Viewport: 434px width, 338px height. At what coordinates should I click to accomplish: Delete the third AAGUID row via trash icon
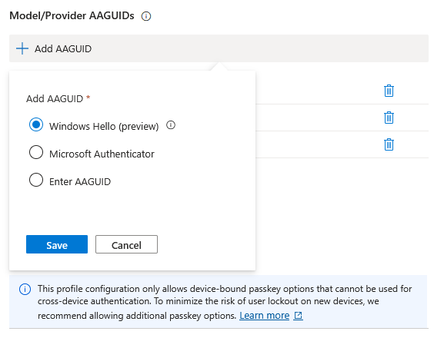(x=389, y=144)
